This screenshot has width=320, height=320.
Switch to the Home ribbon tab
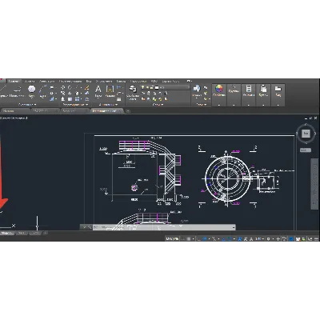pos(14,81)
